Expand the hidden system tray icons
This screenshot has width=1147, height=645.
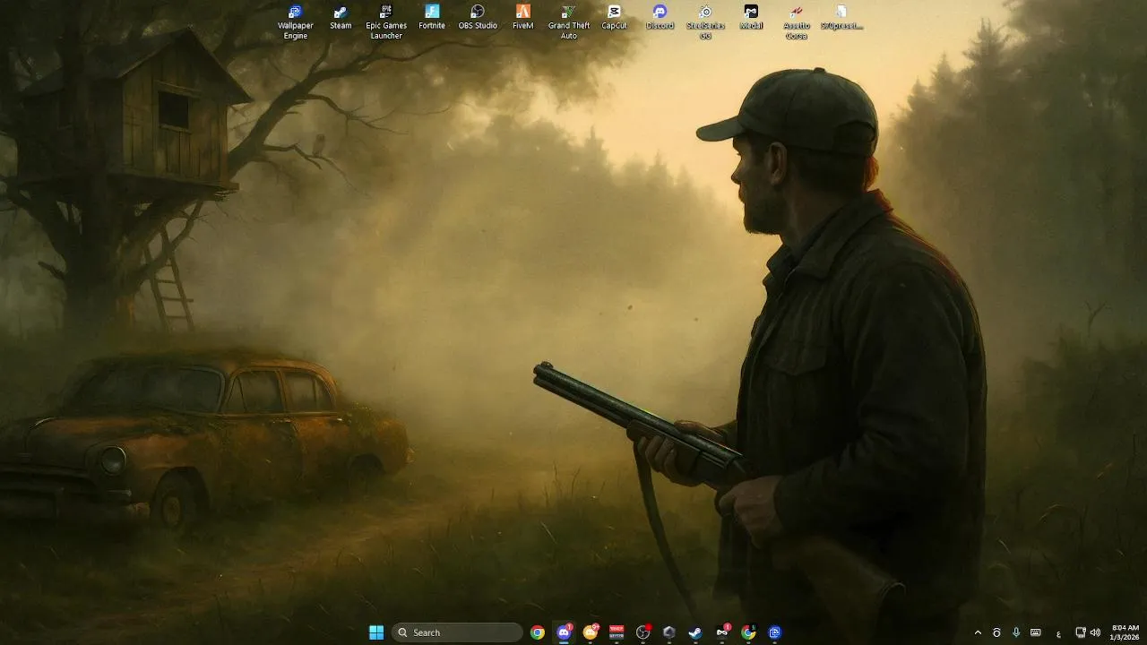click(978, 632)
